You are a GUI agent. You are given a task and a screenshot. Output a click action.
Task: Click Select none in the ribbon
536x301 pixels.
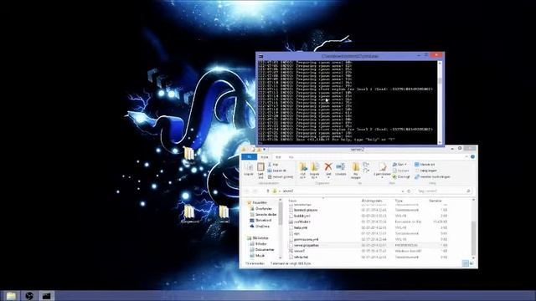tap(425, 171)
